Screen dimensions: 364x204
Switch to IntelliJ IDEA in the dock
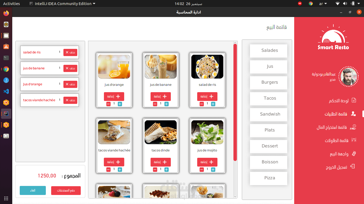6,114
